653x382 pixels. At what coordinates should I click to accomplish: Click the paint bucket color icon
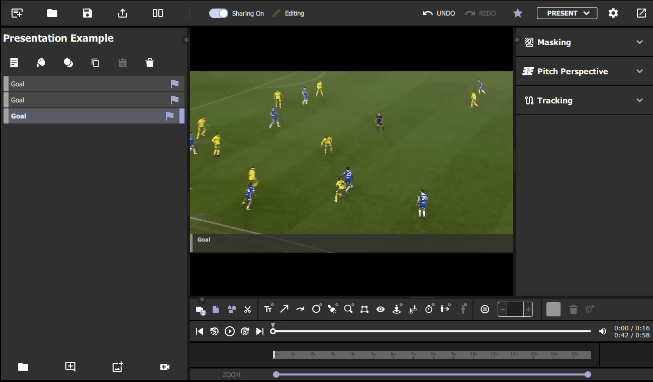(x=41, y=63)
